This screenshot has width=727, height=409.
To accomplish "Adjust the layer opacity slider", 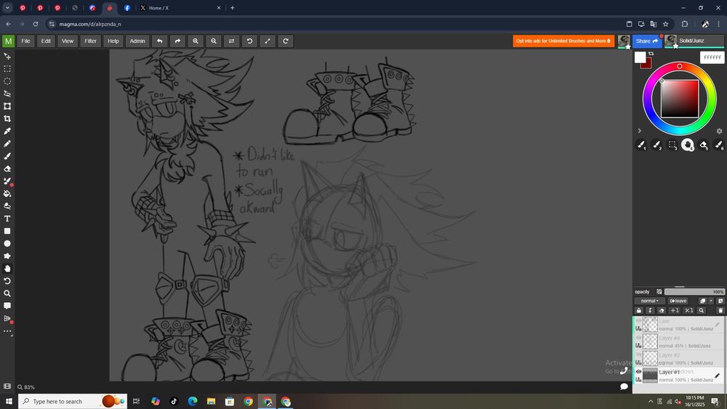I will pyautogui.click(x=694, y=292).
